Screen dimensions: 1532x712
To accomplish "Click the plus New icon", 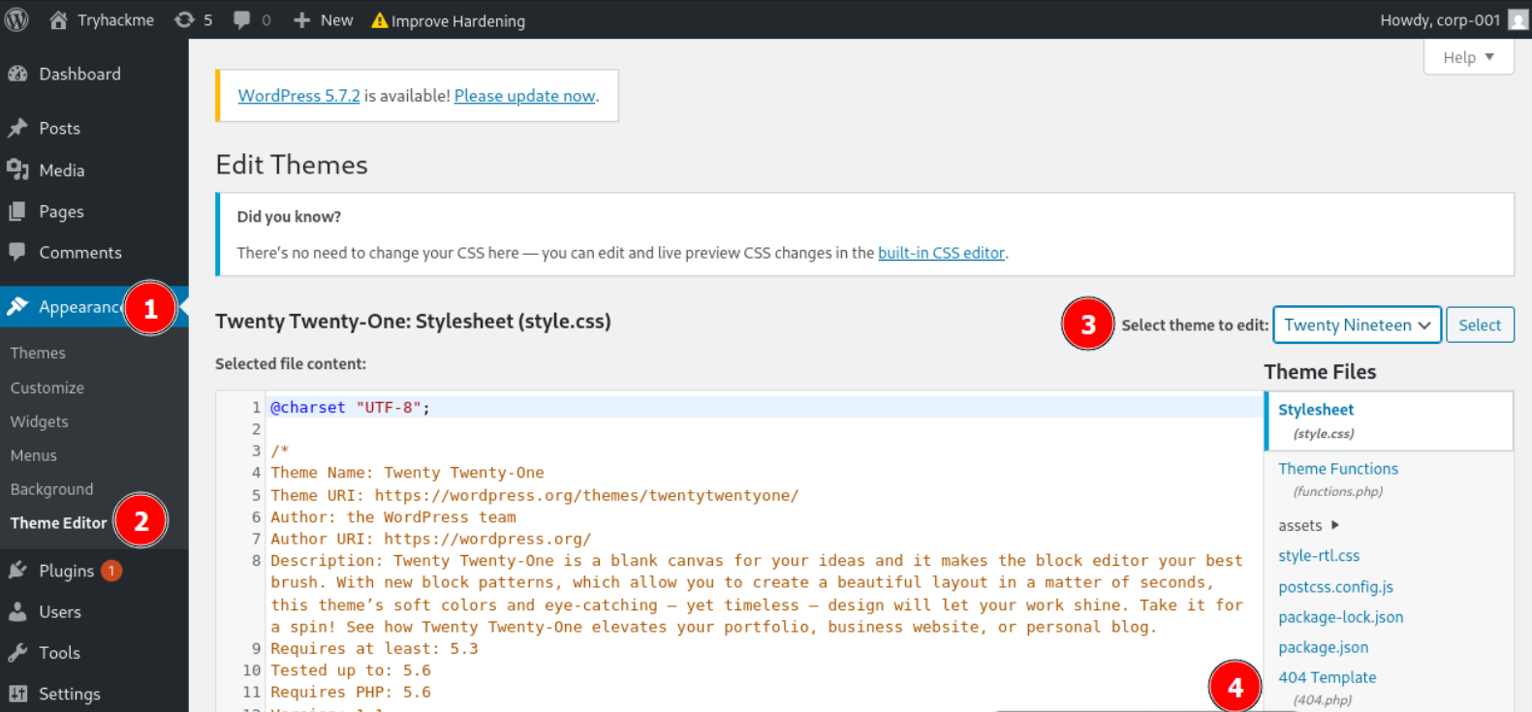I will click(301, 19).
